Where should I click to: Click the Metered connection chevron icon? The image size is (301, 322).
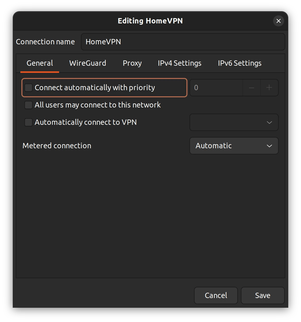(269, 146)
